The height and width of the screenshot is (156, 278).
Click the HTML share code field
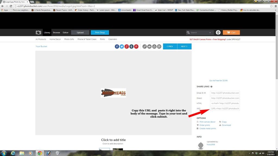click(x=225, y=103)
